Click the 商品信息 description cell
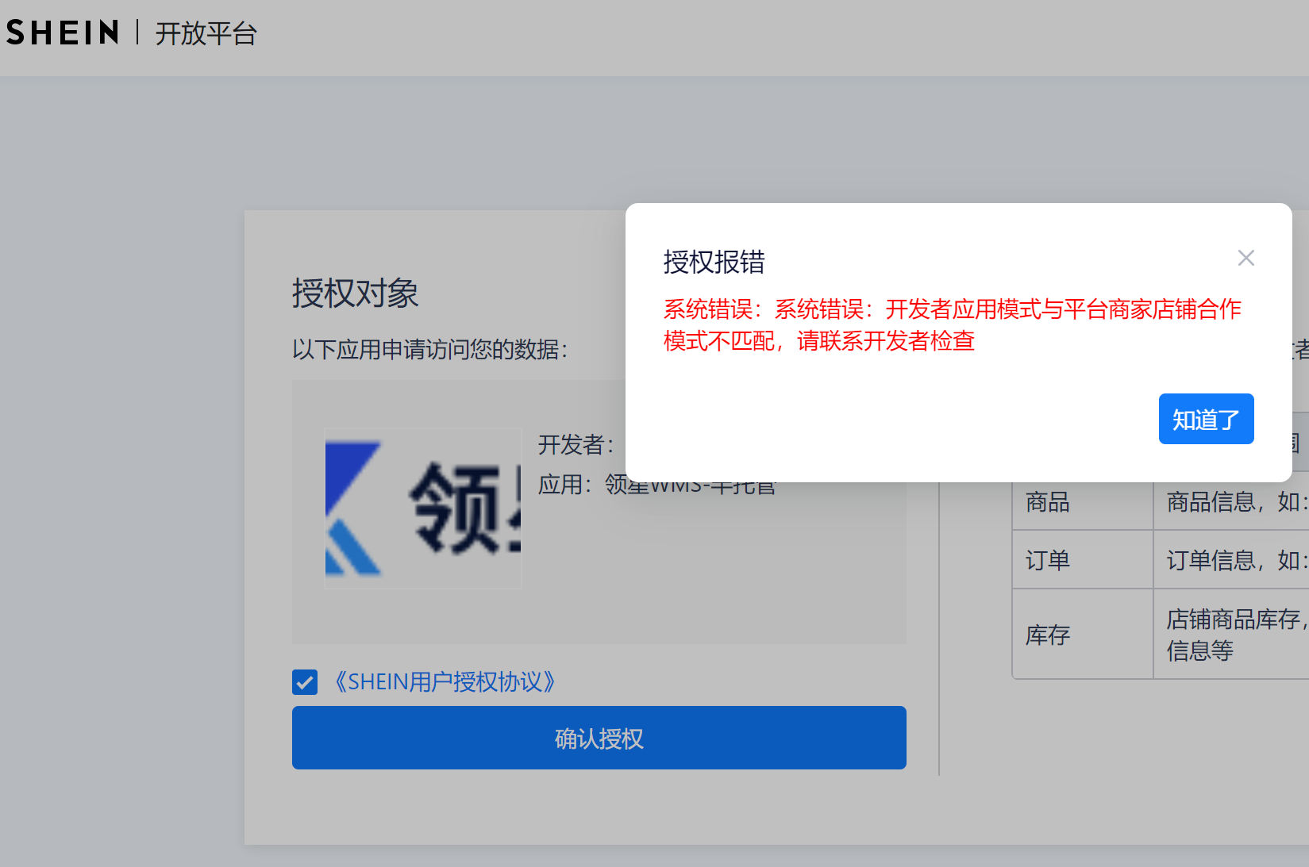This screenshot has height=867, width=1309. (1231, 501)
